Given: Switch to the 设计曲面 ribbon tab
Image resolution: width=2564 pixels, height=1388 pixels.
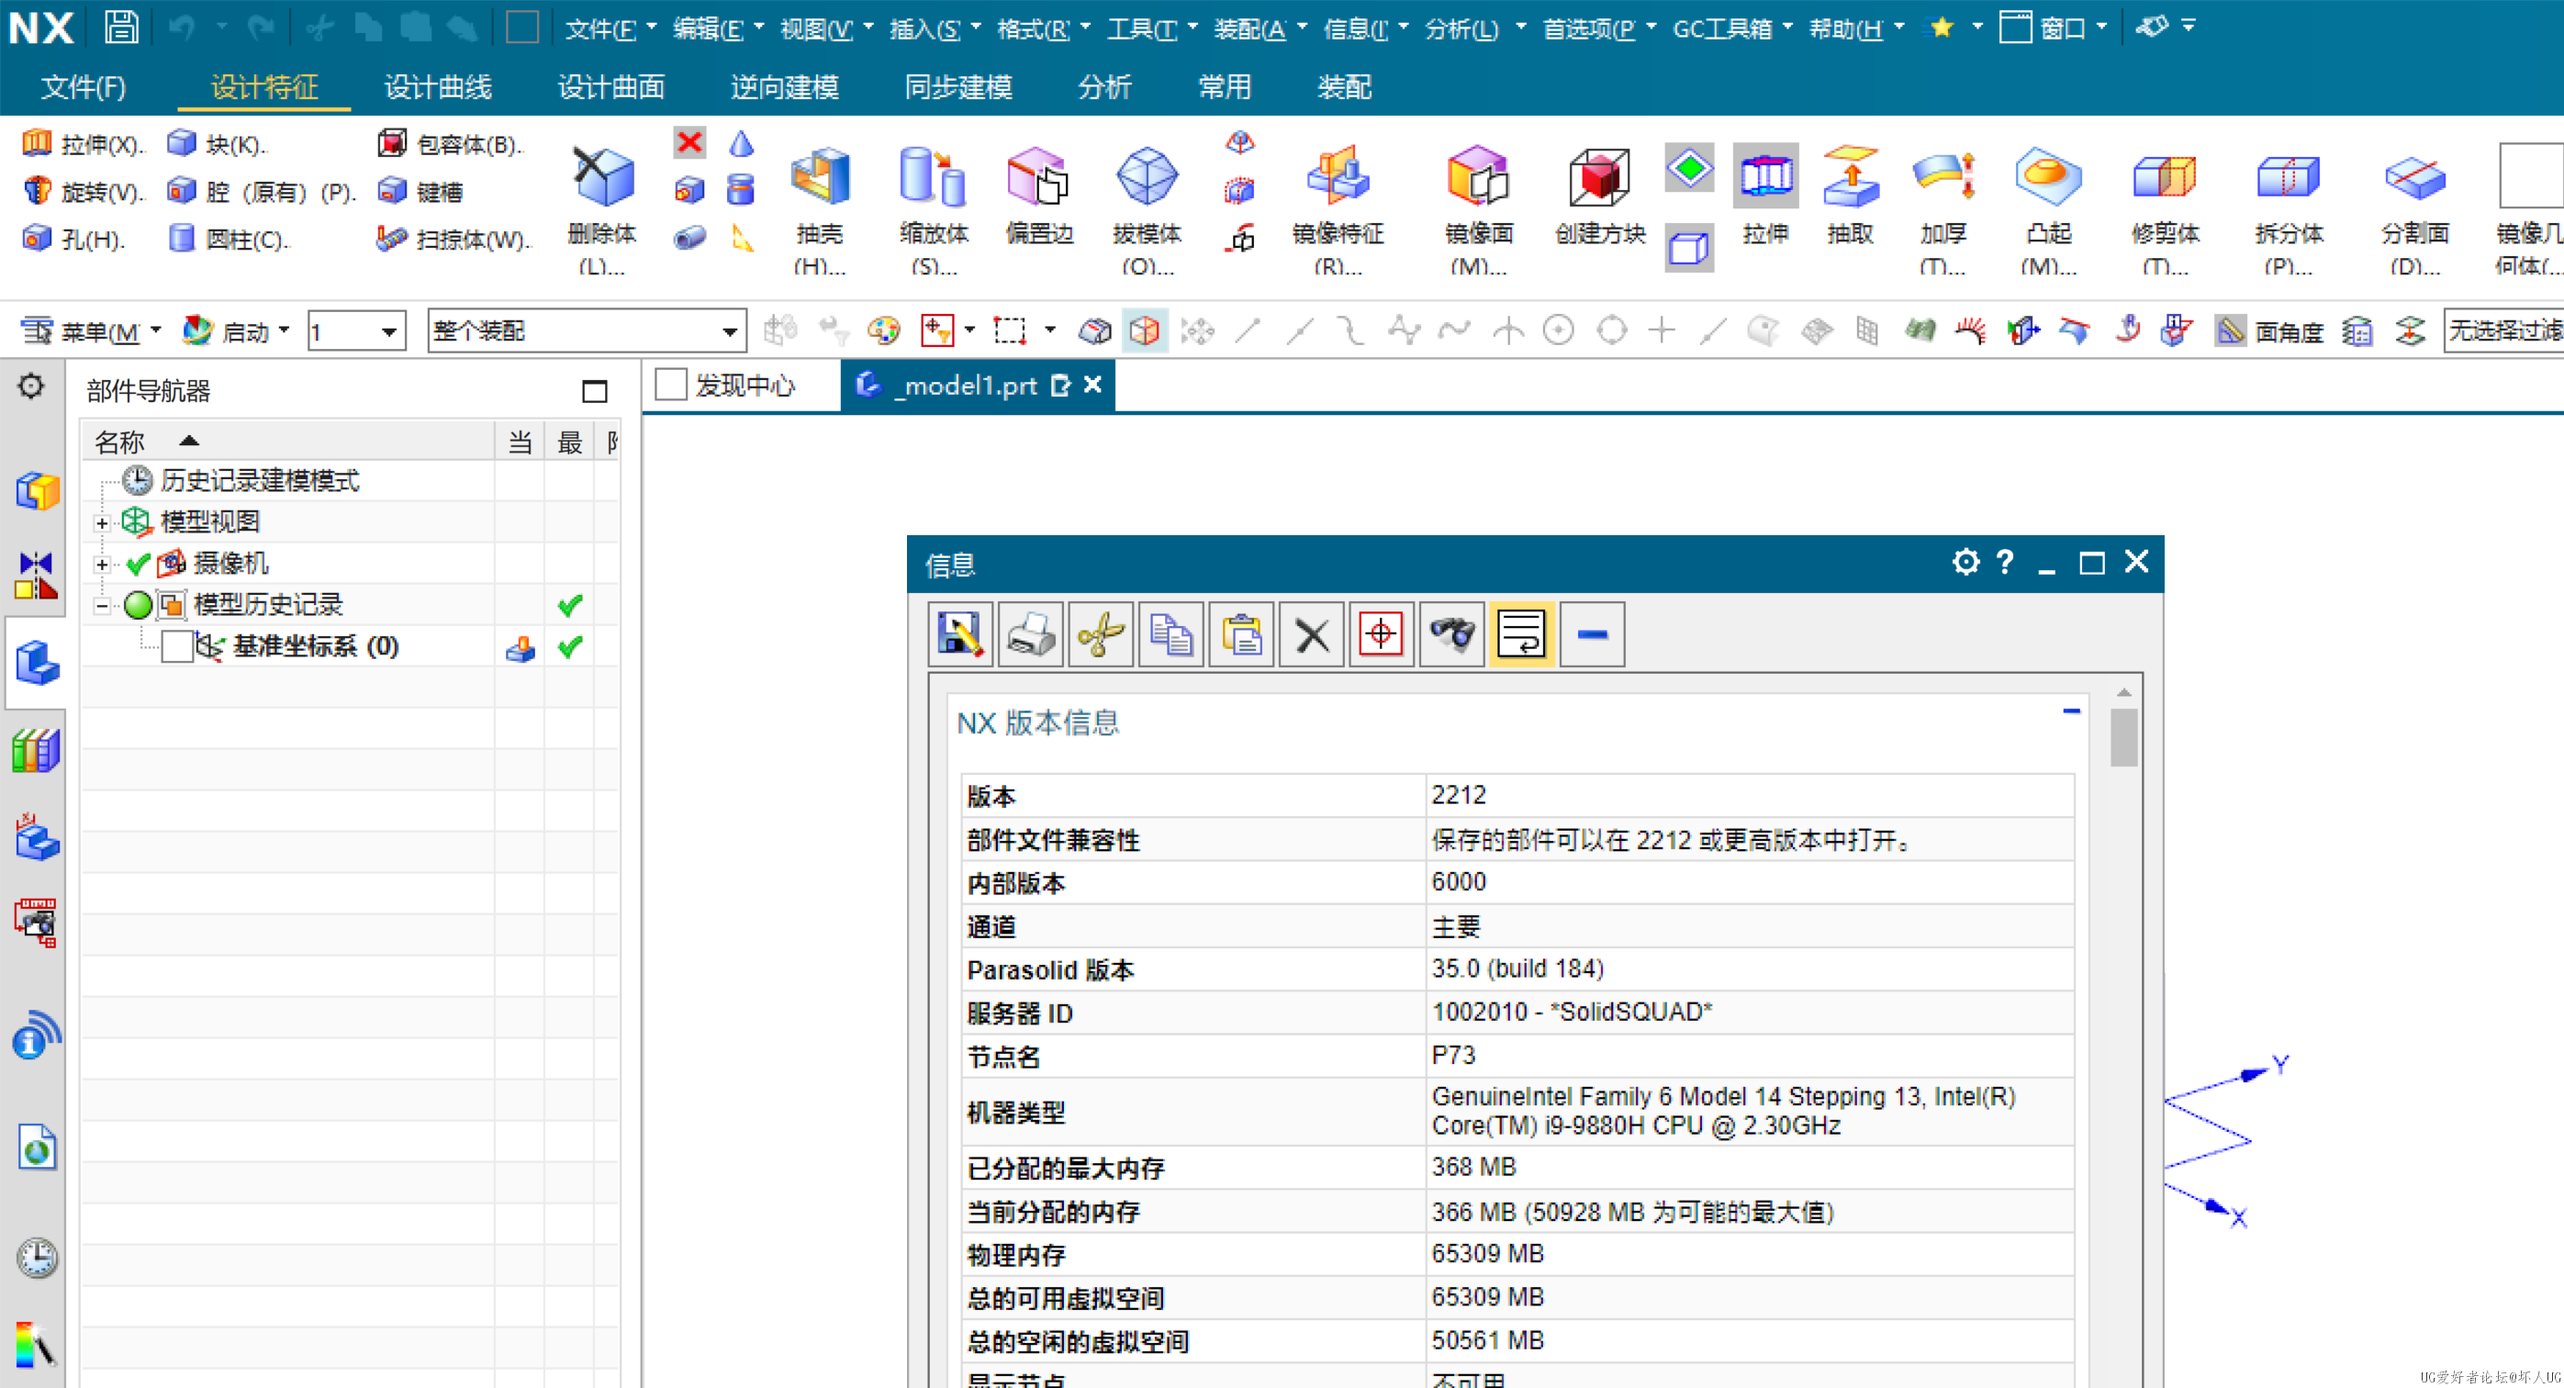Looking at the screenshot, I should click(611, 87).
